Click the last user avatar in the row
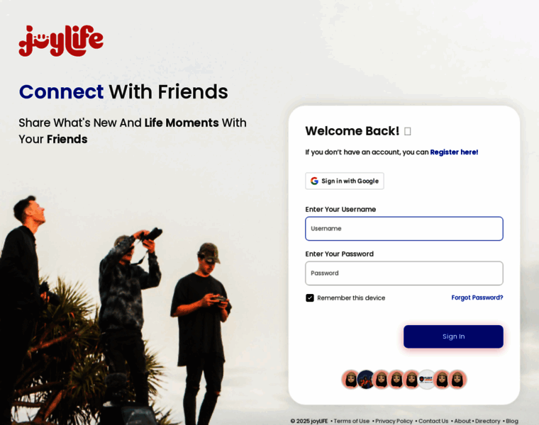 point(457,380)
